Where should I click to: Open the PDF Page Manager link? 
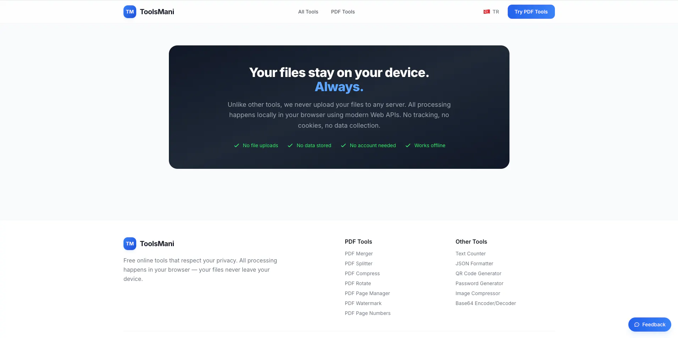coord(367,293)
